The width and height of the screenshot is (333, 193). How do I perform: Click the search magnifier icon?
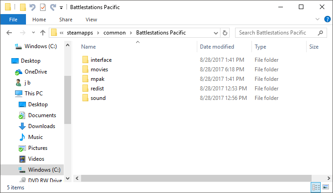pos(320,33)
